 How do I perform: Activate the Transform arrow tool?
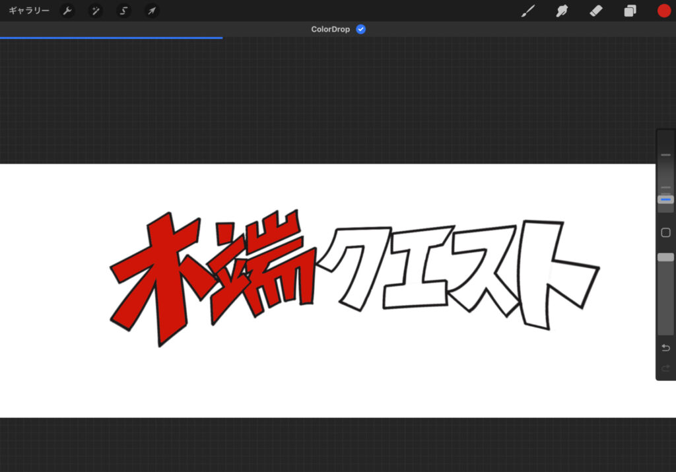tap(152, 11)
